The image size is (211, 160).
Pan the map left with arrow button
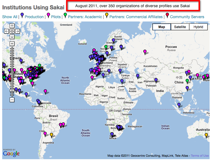[x=6, y=31]
